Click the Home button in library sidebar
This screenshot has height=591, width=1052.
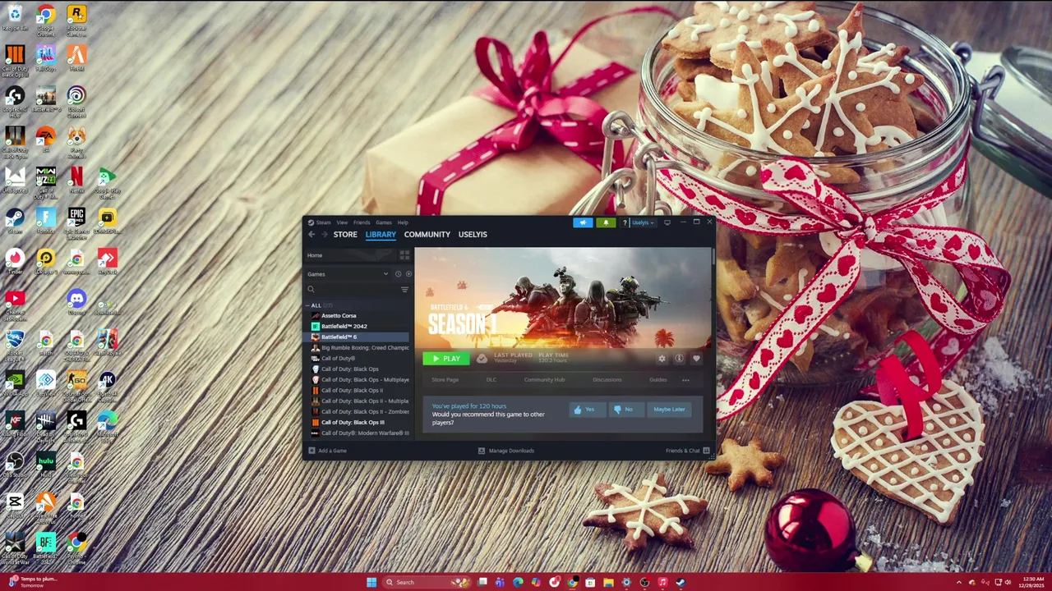pos(351,255)
